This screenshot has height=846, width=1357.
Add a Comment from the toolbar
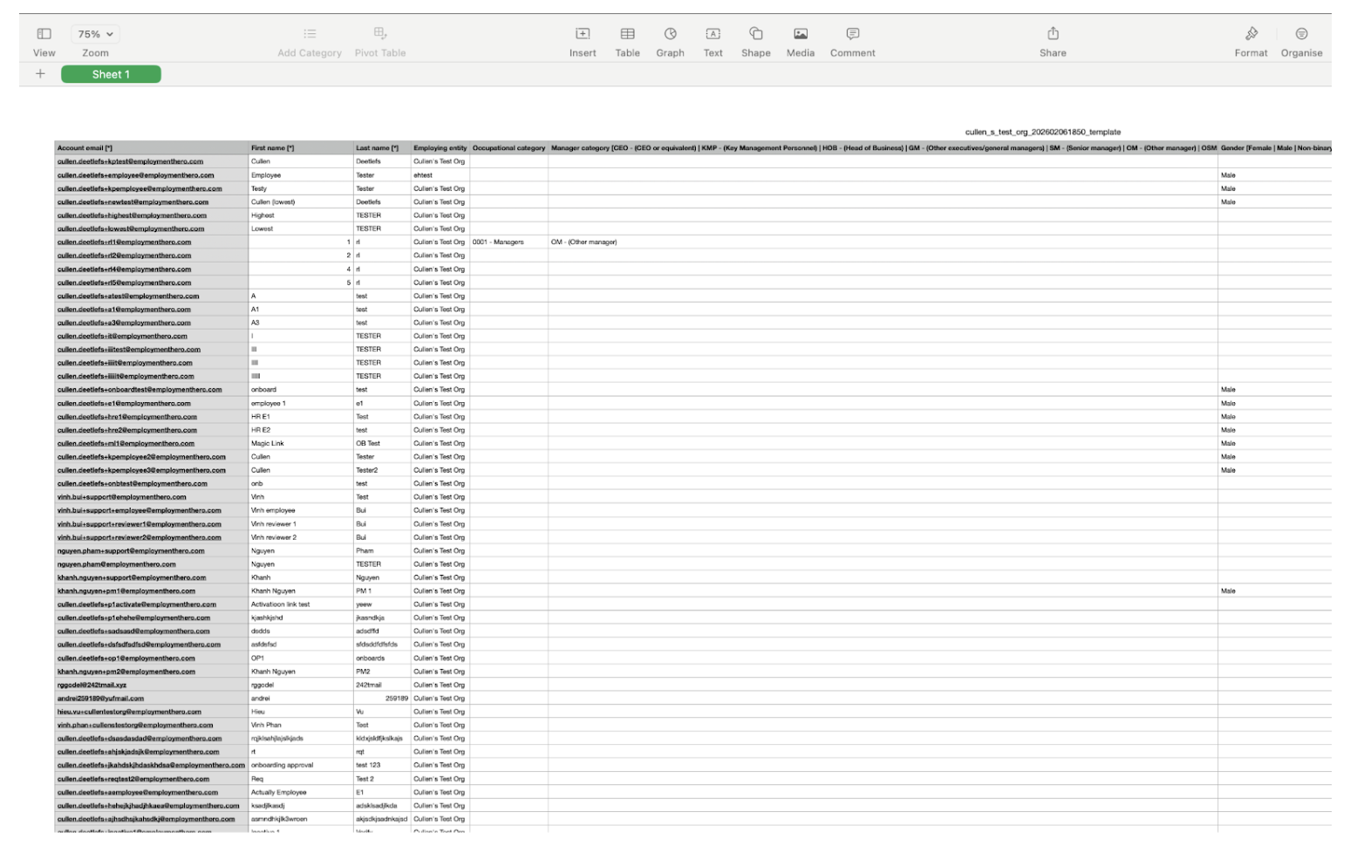[852, 34]
